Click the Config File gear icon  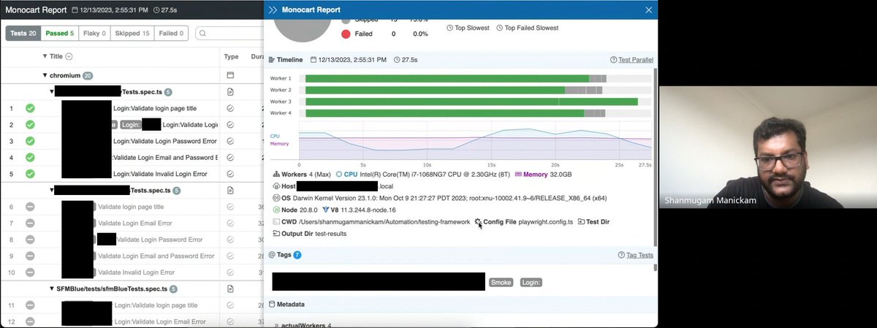pyautogui.click(x=478, y=221)
